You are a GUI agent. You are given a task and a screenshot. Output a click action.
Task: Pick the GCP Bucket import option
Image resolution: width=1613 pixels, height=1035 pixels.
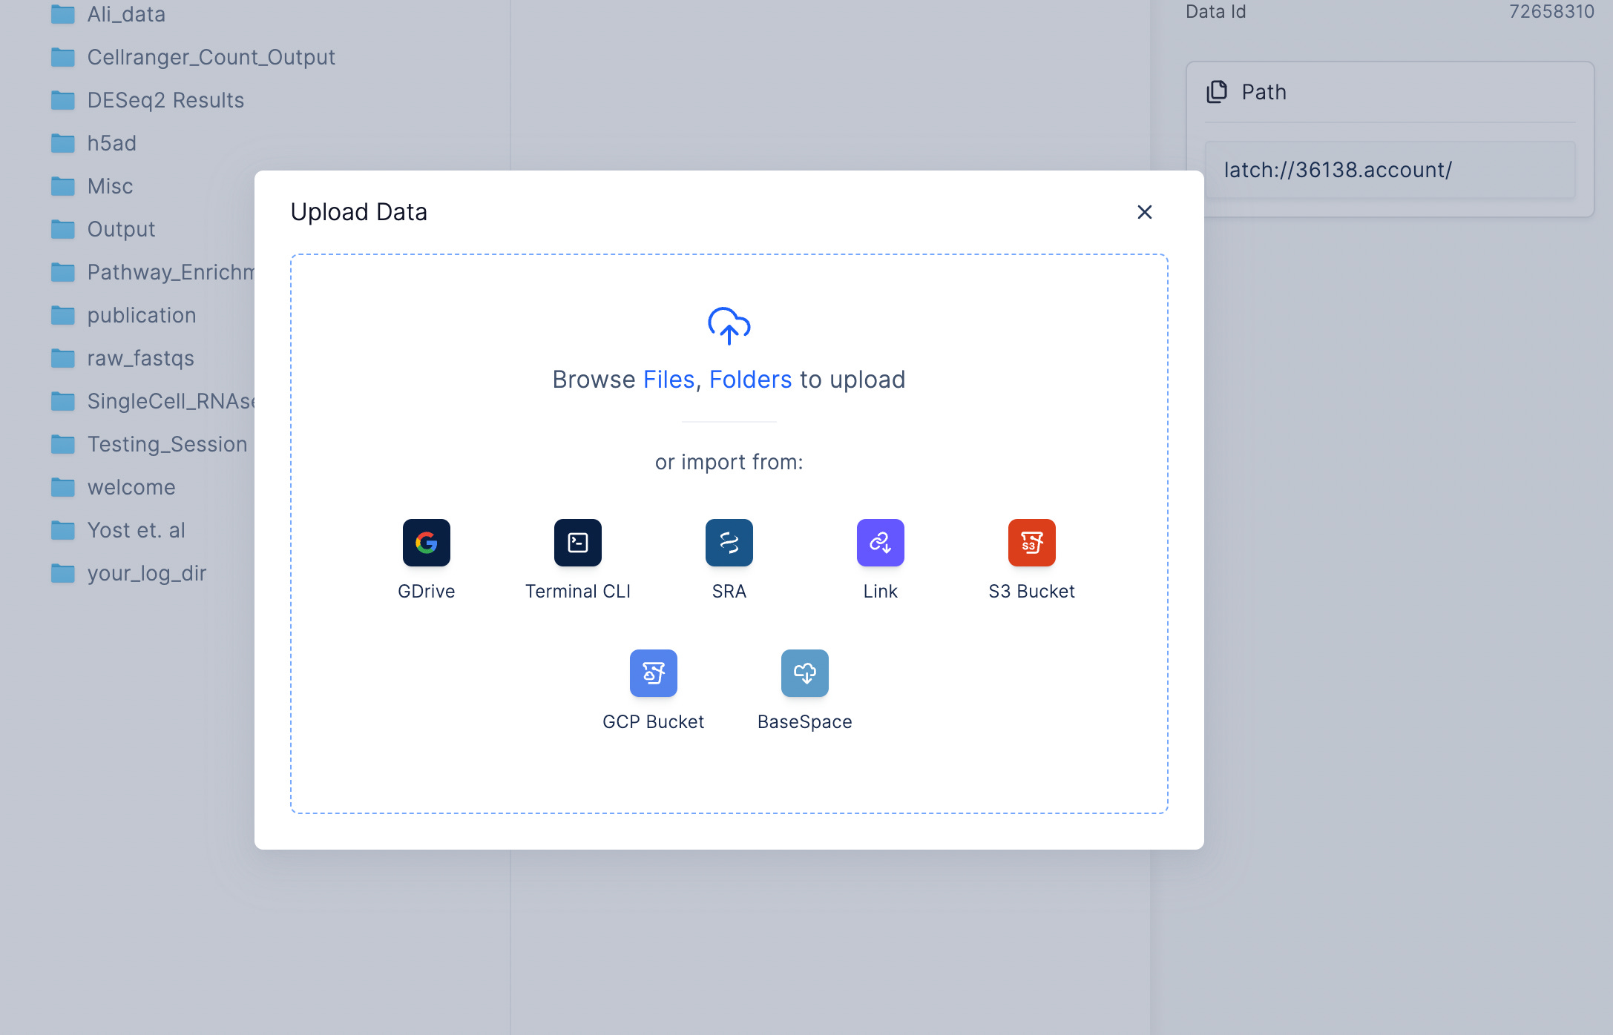tap(653, 673)
